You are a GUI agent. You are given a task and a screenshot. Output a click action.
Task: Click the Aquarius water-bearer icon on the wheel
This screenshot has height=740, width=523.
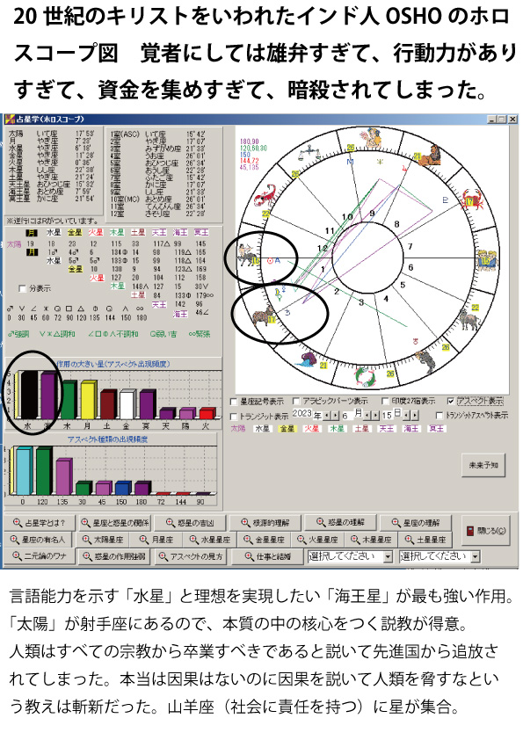pyautogui.click(x=308, y=359)
